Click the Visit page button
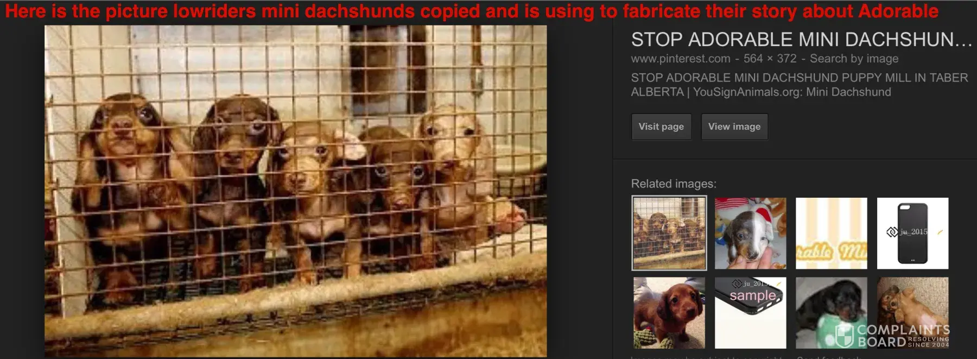Screen dimensions: 977x359 point(661,127)
